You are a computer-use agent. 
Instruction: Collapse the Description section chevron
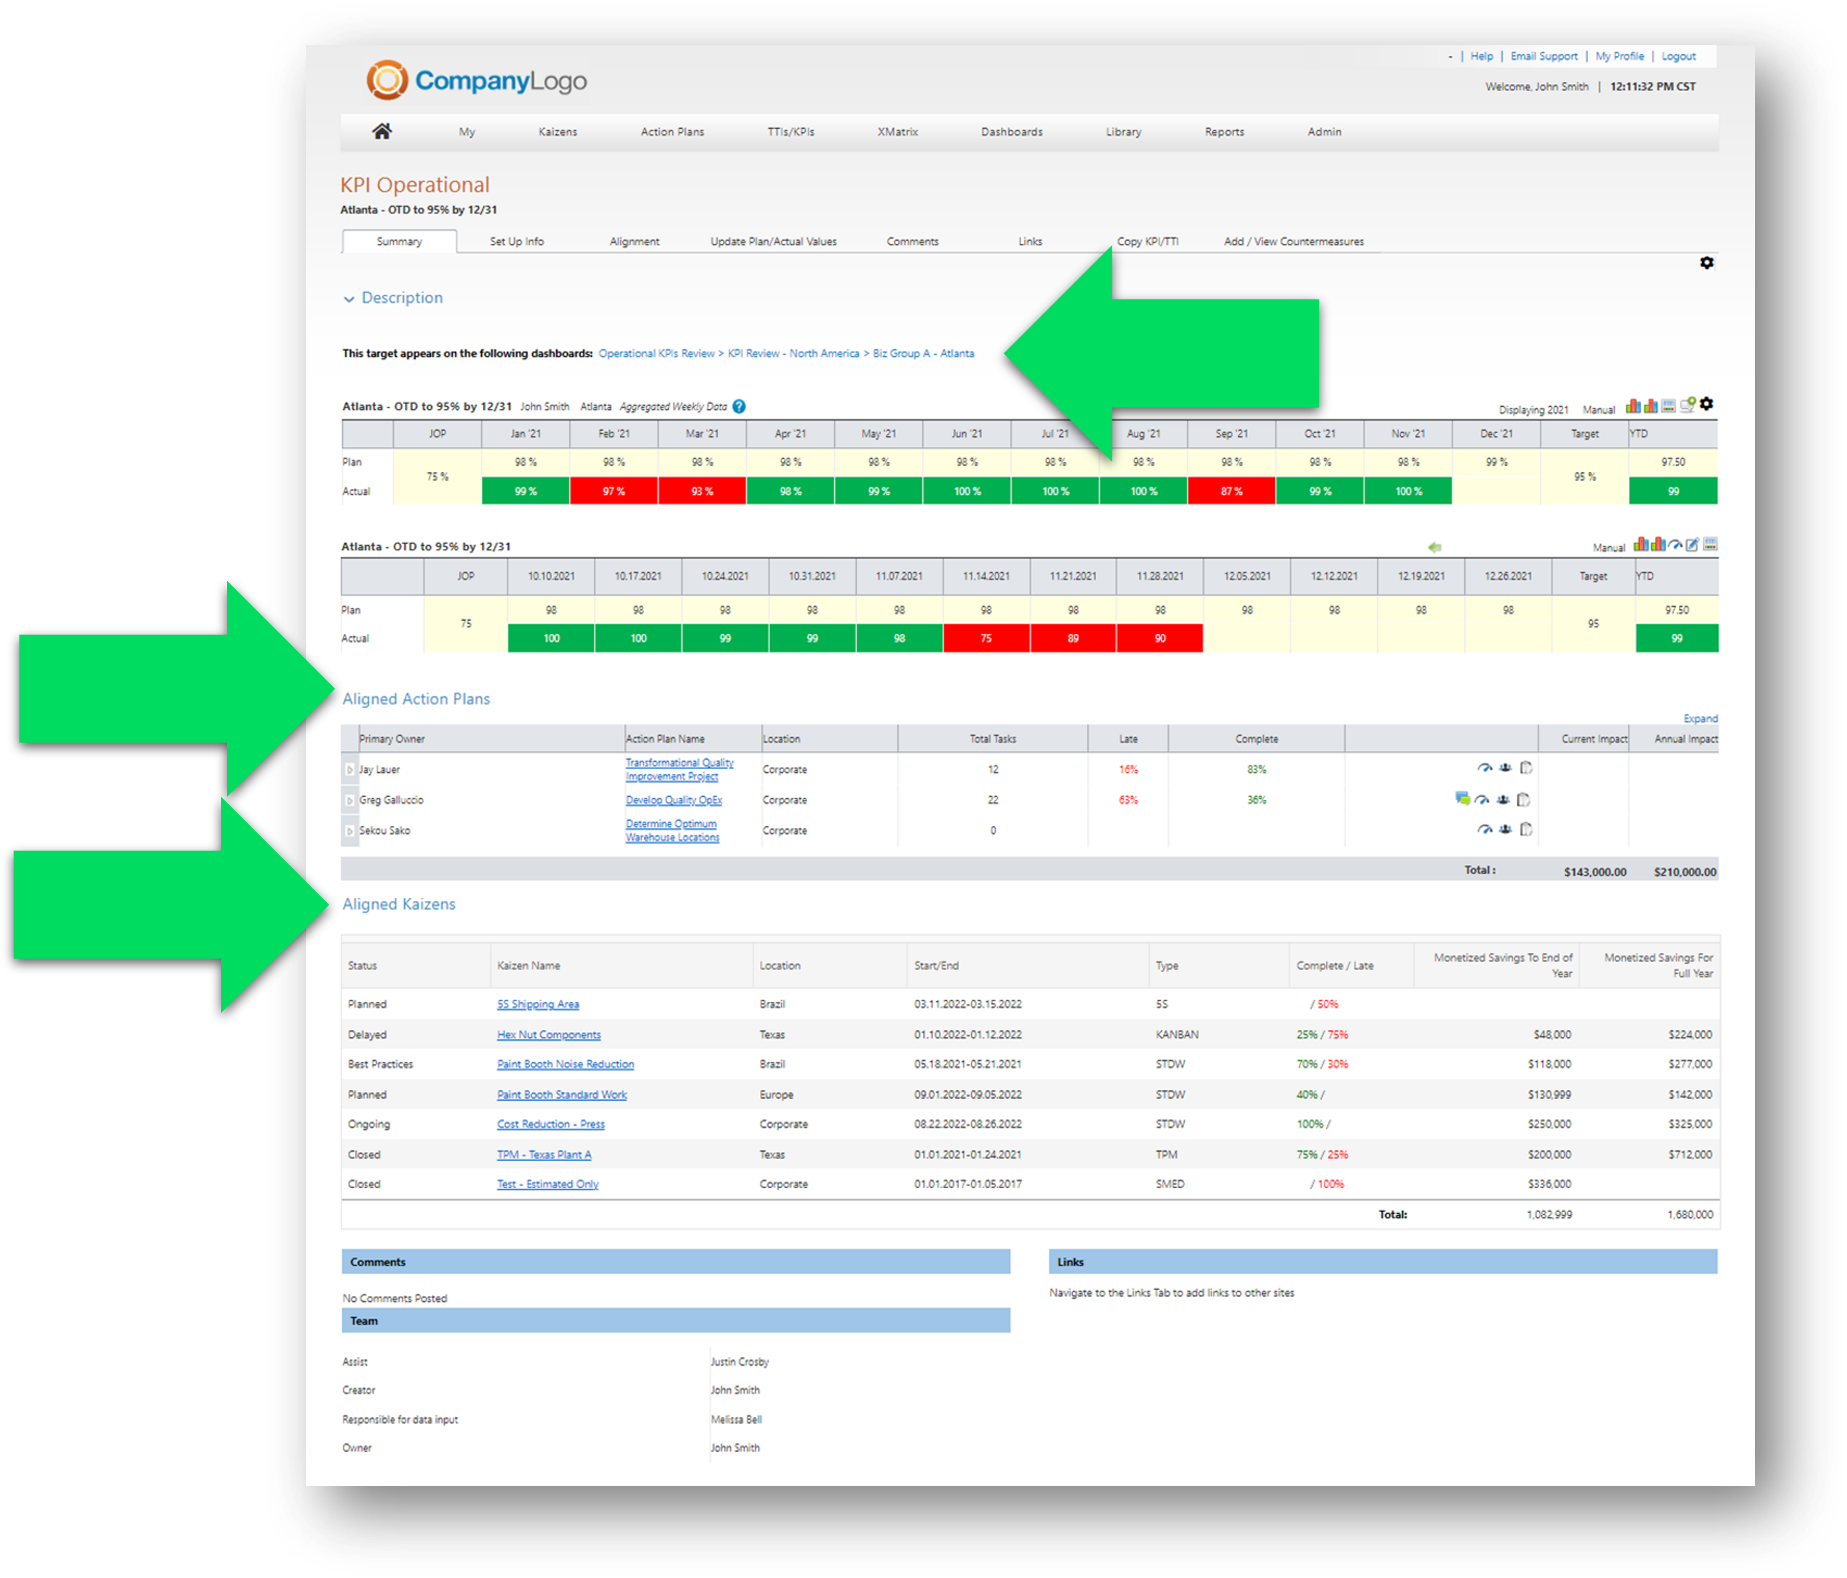[349, 299]
